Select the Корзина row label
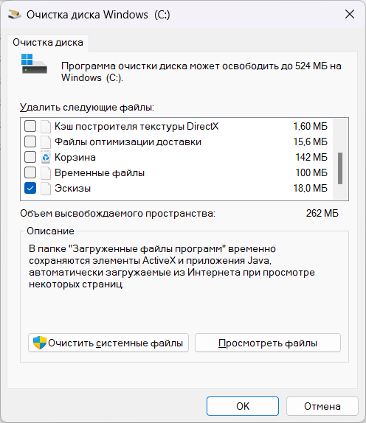Viewport: 366px width, 423px height. 75,157
